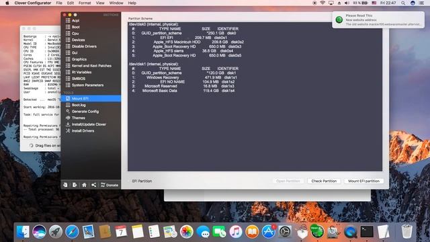Viewport: 430px width, 242px height.
Task: Open the File menu
Action: (59, 3)
